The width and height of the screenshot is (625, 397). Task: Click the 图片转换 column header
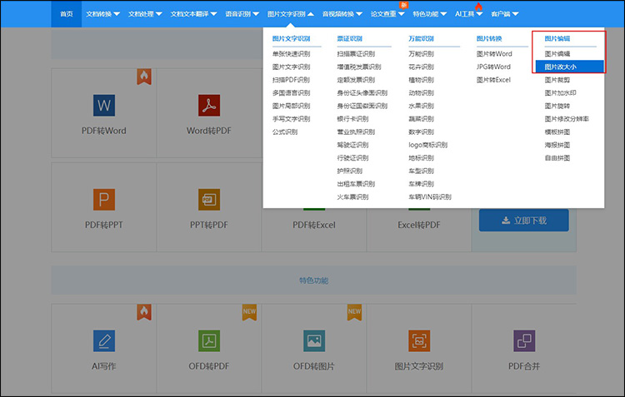489,38
